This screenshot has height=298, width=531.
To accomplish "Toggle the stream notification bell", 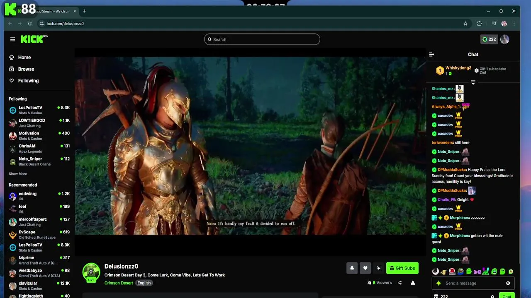I will [352, 268].
